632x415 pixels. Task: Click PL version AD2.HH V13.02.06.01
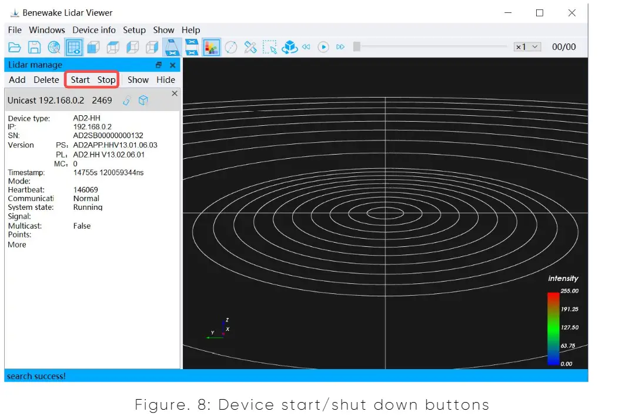[109, 155]
